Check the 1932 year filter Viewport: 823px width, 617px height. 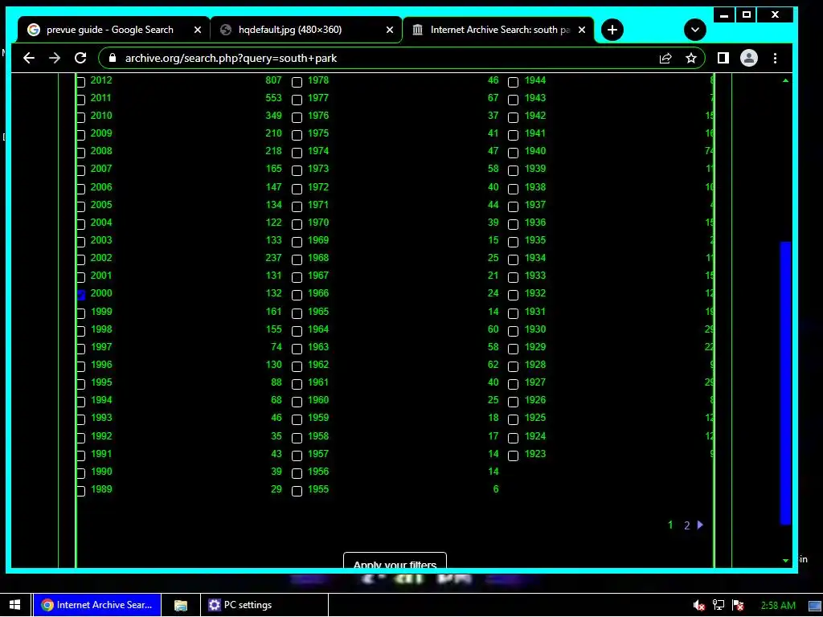coord(514,295)
